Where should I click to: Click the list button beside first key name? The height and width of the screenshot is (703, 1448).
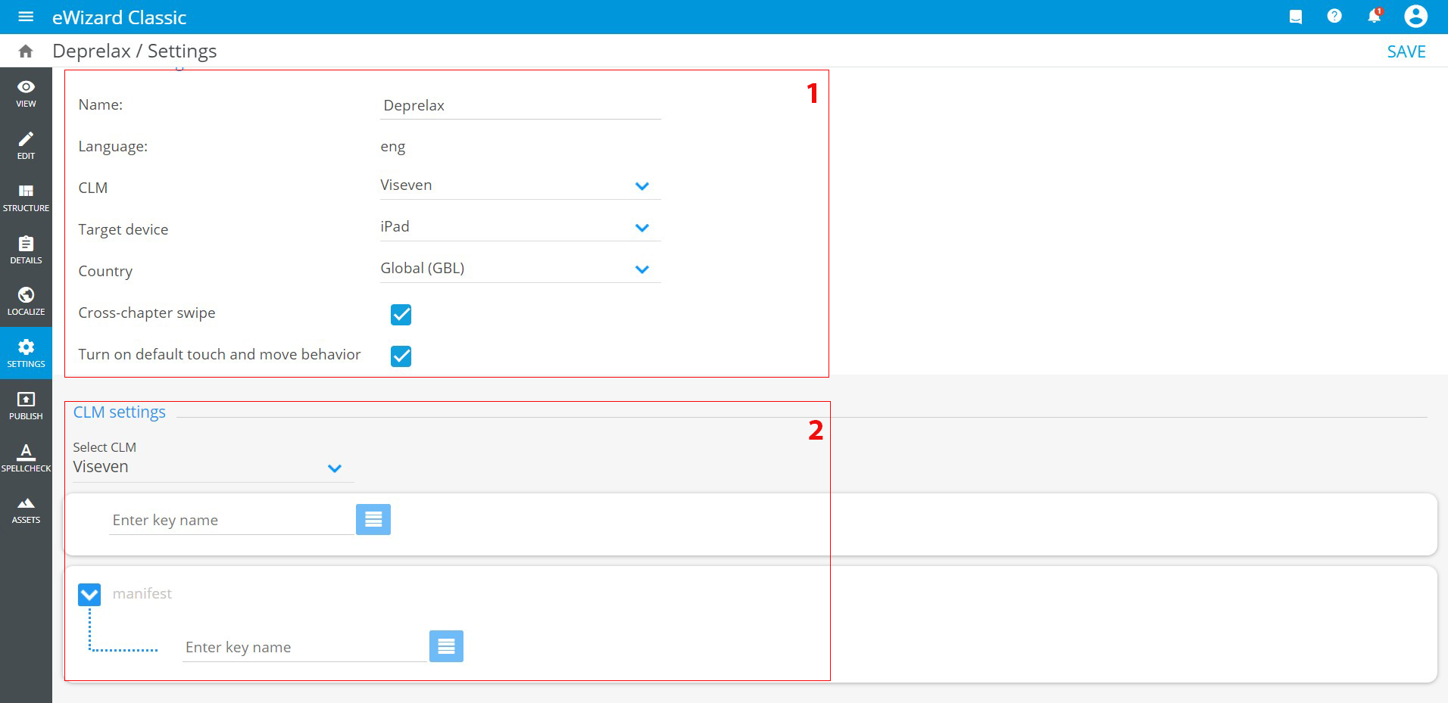pyautogui.click(x=373, y=520)
